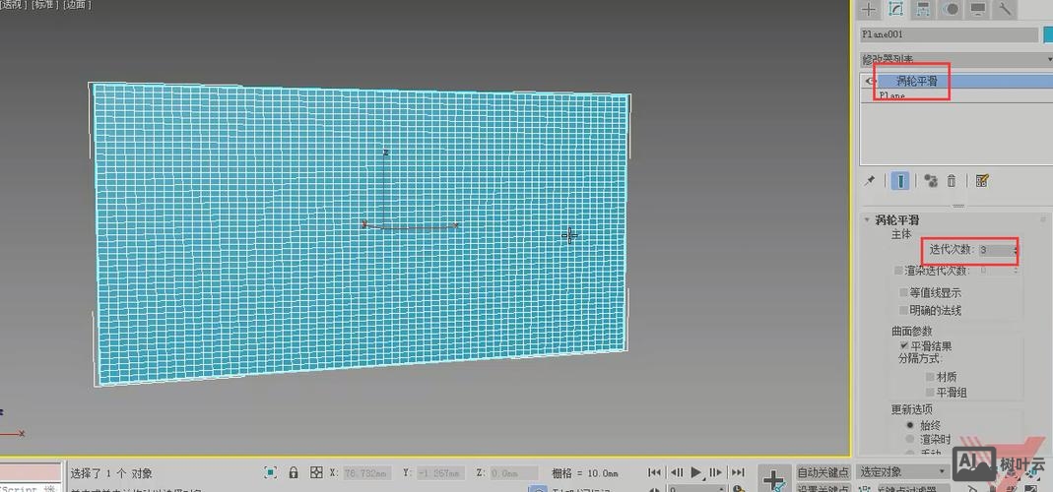Open the 选定对象 dropdown
Viewport: 1053px width, 492px height.
coord(903,472)
